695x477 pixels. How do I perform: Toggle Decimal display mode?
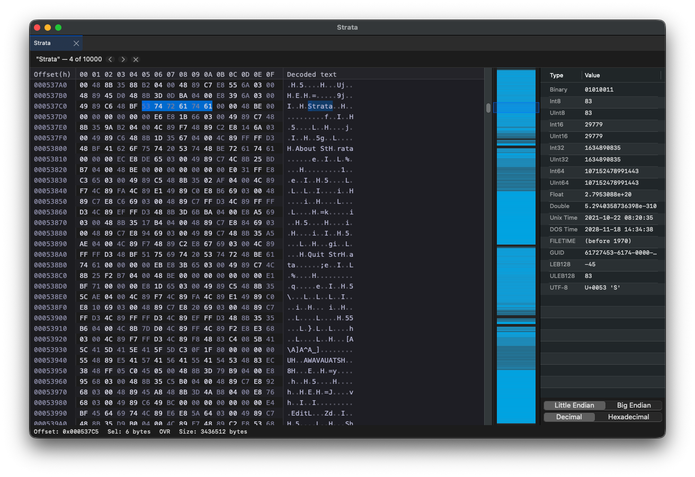click(x=569, y=417)
